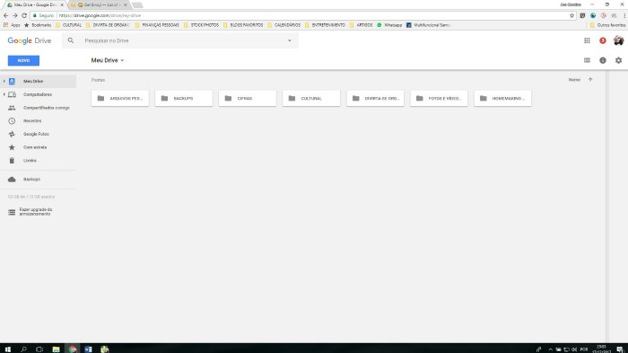Click the address bar URL
Viewport: 628px width, 353px height.
[100, 15]
